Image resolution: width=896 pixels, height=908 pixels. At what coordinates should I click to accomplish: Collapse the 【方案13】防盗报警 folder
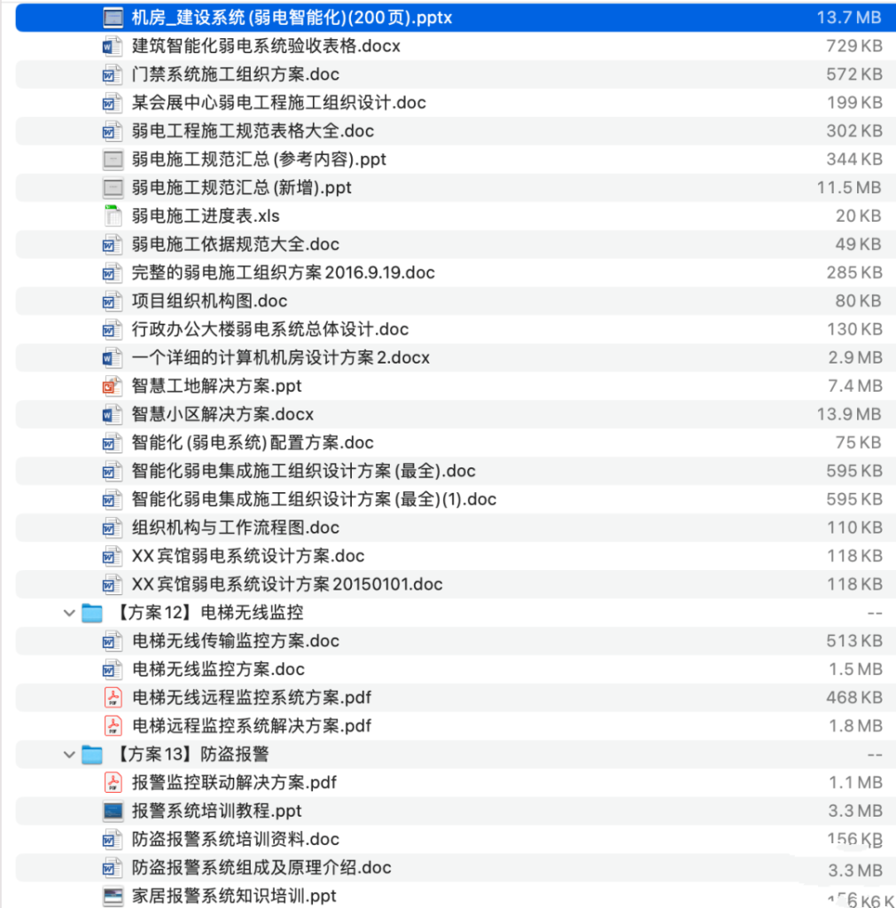pyautogui.click(x=69, y=754)
